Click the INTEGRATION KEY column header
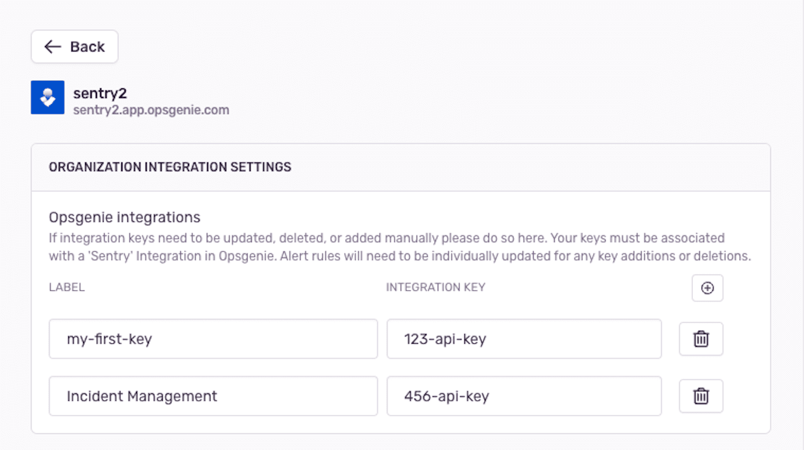804x450 pixels. [435, 287]
